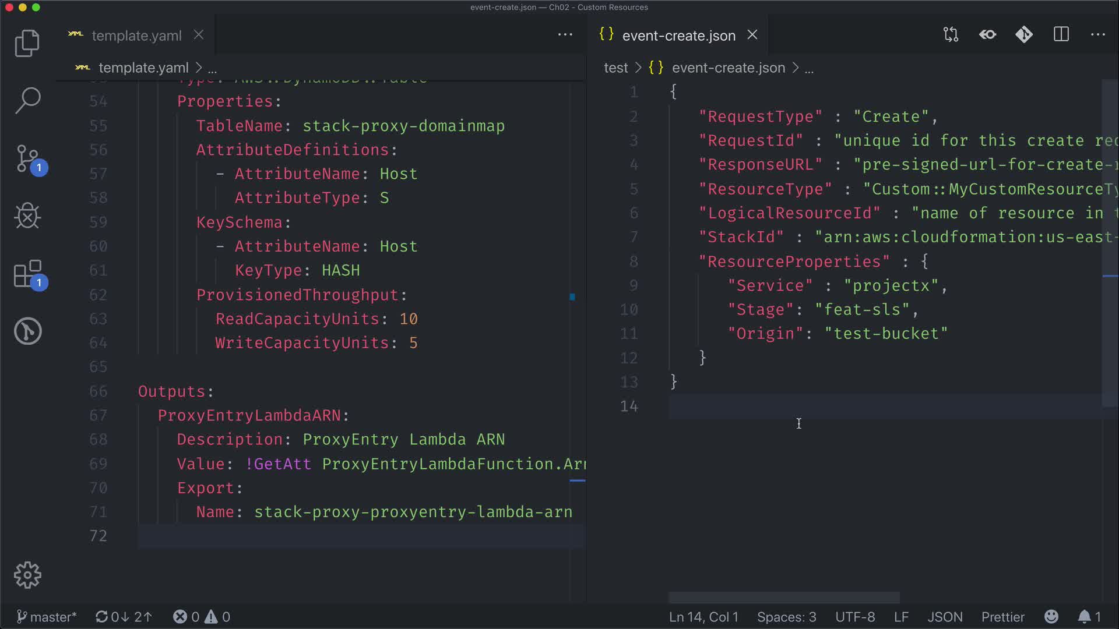Open the Extensions view
The width and height of the screenshot is (1119, 629).
tap(27, 274)
